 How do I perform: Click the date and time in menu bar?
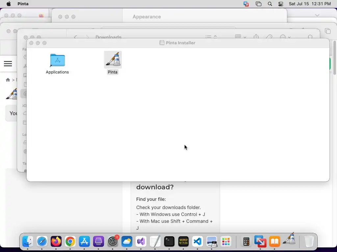[310, 4]
